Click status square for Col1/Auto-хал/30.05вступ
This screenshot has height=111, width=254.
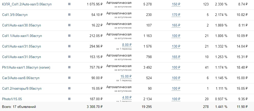coord(69,25)
